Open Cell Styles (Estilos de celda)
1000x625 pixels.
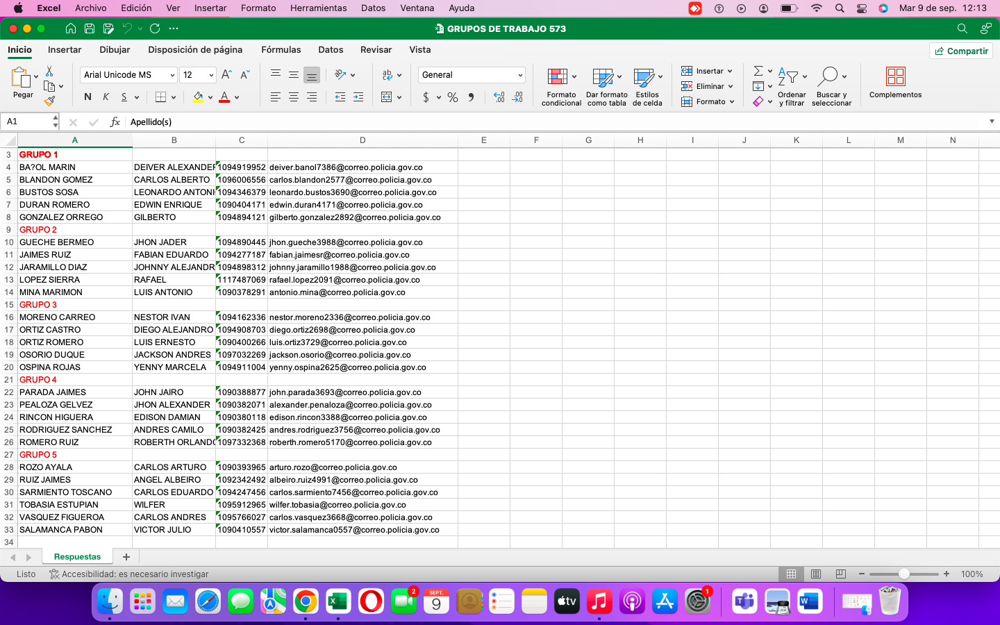(x=647, y=87)
